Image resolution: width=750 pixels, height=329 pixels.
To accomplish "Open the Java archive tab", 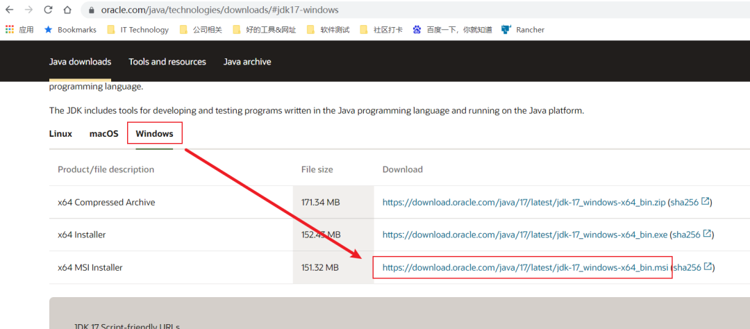I will tap(247, 62).
